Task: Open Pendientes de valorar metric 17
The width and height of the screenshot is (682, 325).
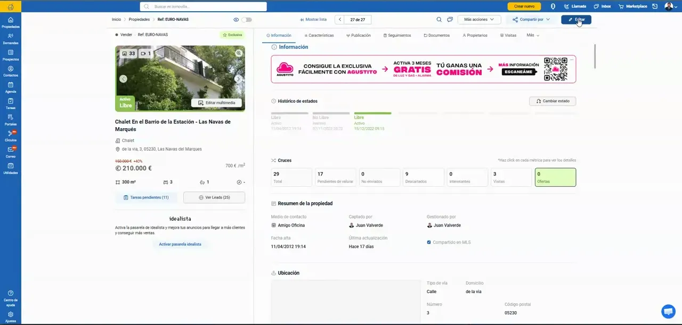Action: (x=336, y=177)
